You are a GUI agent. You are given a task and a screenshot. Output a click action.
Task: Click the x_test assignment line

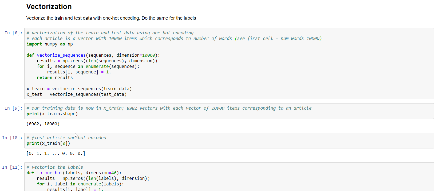point(76,94)
